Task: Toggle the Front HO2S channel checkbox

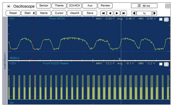Action: pos(161,20)
